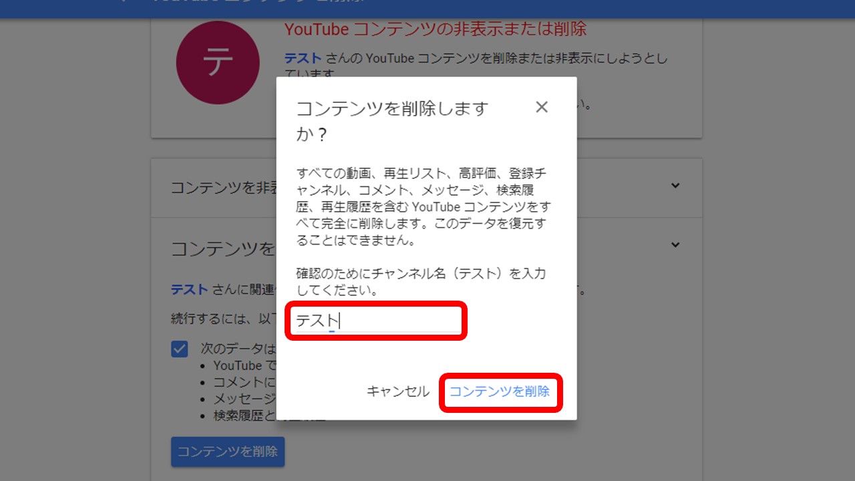The height and width of the screenshot is (481, 855).
Task: Close the delete contents dialog with X
Action: pyautogui.click(x=542, y=107)
